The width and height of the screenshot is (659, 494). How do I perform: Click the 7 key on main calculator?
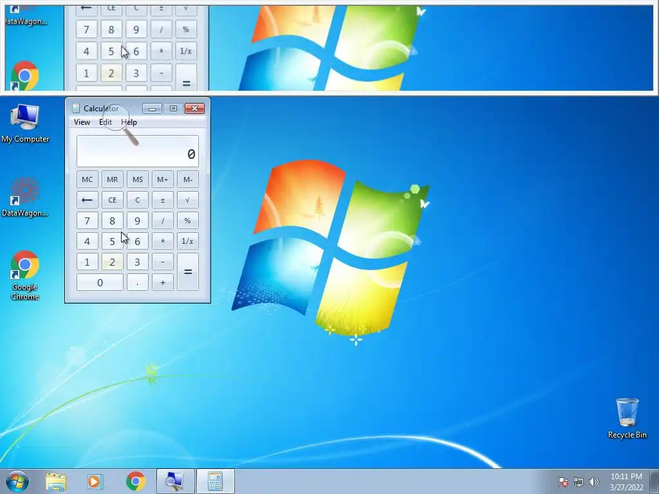[88, 221]
